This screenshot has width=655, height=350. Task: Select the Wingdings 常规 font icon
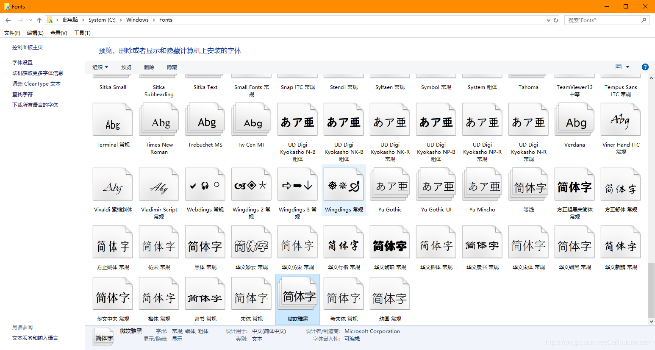click(x=344, y=184)
